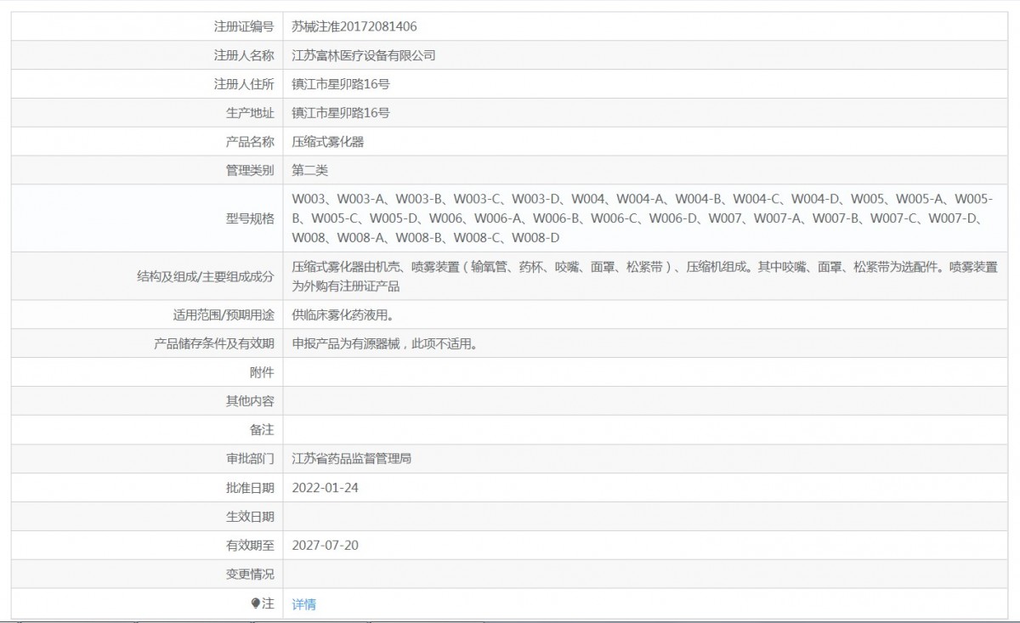Viewport: 1020px width, 623px height.
Task: Click the 注册人住所 address value
Action: [341, 84]
